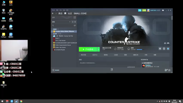Add a game with the plus icon
This screenshot has height=103, width=183.
pos(53,70)
